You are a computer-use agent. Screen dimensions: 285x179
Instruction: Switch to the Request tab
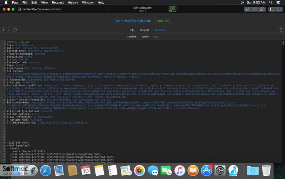coord(144,30)
